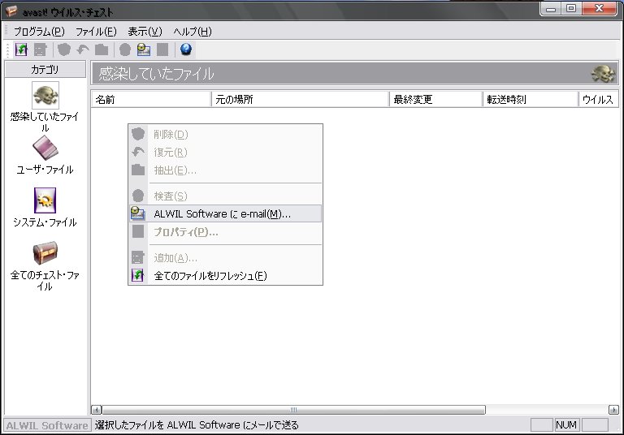Open the 表示(V) menu
The width and height of the screenshot is (624, 435).
[145, 32]
